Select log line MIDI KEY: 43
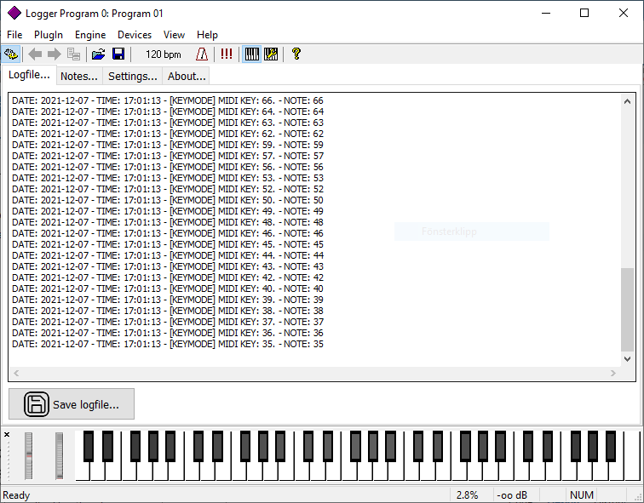The image size is (644, 503). pos(168,266)
